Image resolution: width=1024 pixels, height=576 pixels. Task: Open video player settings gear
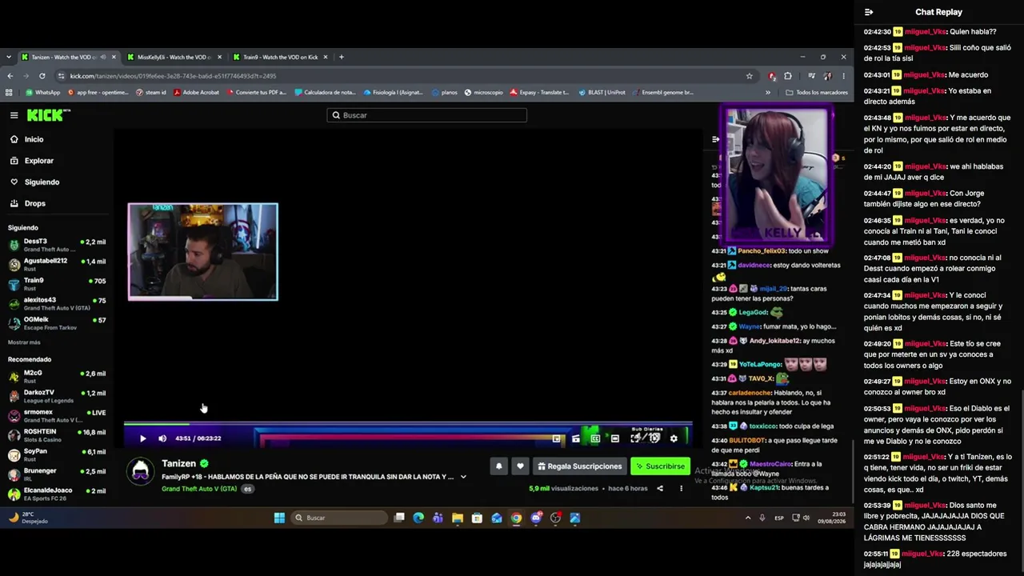tap(674, 438)
